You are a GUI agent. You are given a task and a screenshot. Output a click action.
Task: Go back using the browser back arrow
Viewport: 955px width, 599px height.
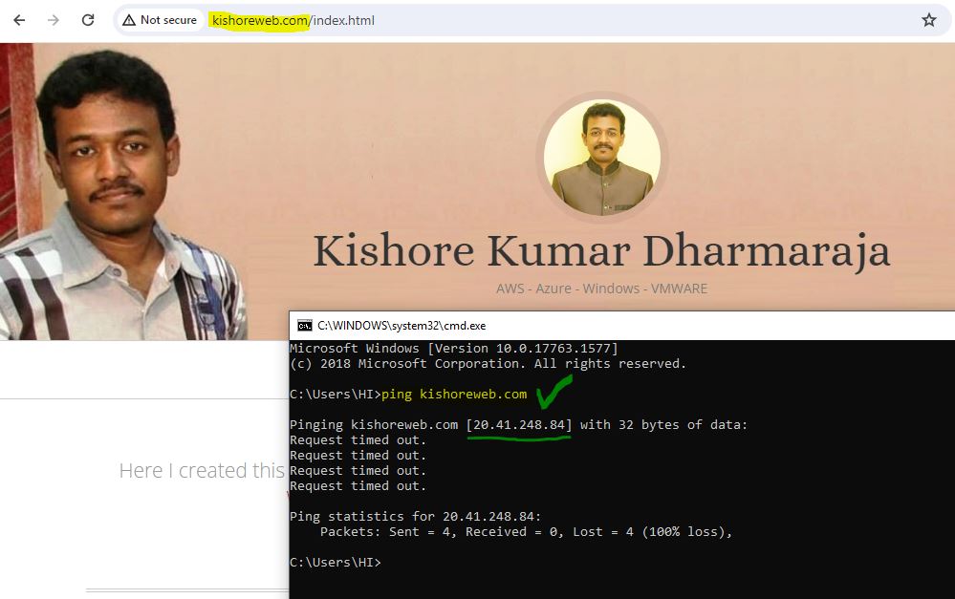tap(19, 20)
